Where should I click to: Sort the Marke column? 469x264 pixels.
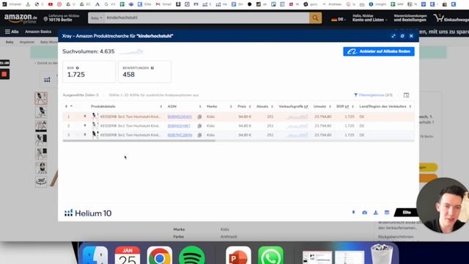(x=231, y=106)
